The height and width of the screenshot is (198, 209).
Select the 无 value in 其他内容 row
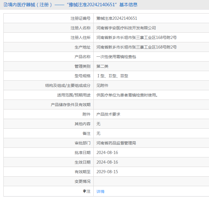tap(98, 124)
